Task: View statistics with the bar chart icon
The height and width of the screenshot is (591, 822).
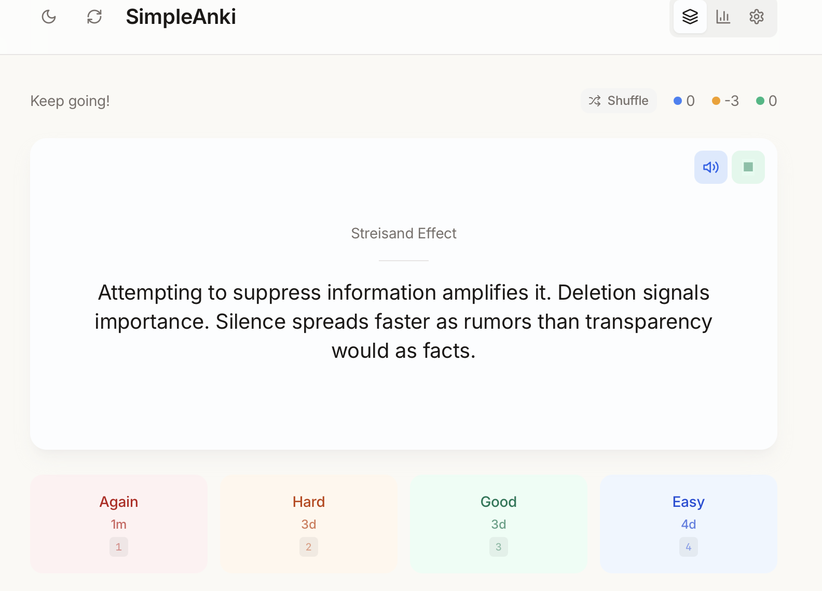Action: point(723,17)
